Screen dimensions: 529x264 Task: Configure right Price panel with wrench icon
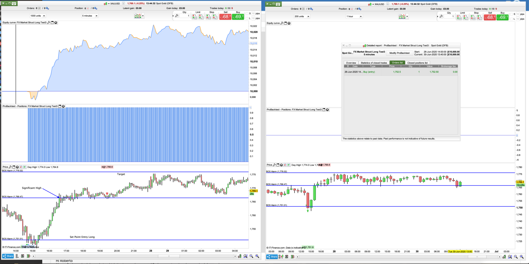coord(274,165)
